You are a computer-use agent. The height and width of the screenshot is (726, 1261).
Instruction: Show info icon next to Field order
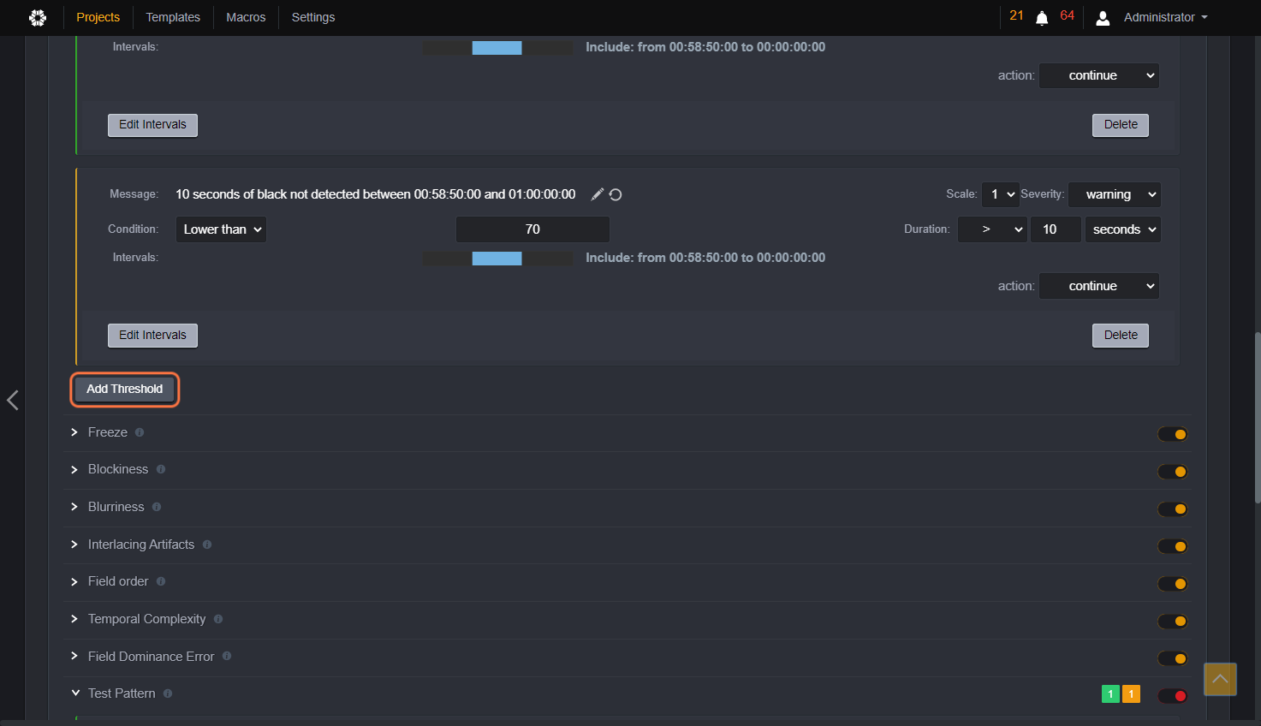[161, 581]
